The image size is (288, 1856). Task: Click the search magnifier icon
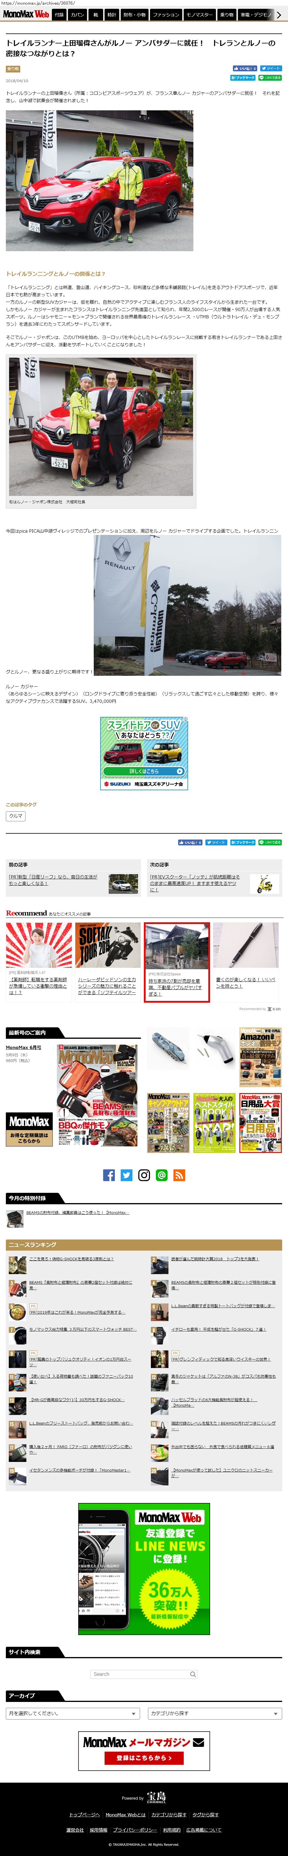[x=193, y=1674]
